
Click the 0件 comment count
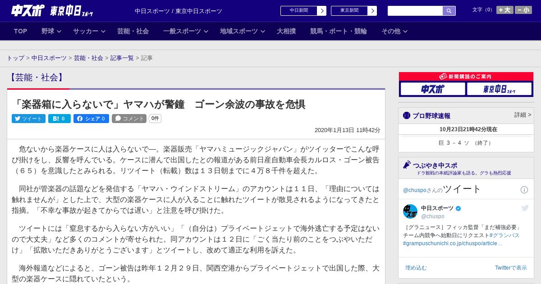[155, 119]
